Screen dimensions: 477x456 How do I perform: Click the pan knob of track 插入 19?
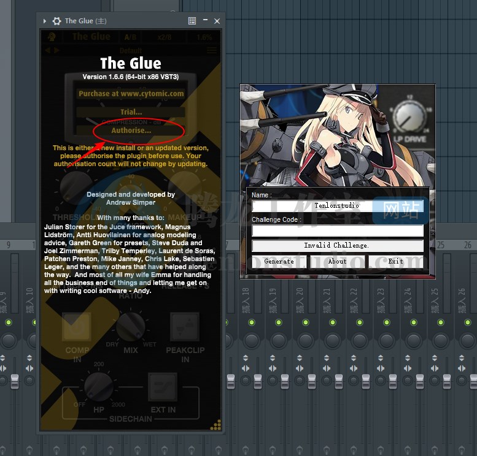278,341
